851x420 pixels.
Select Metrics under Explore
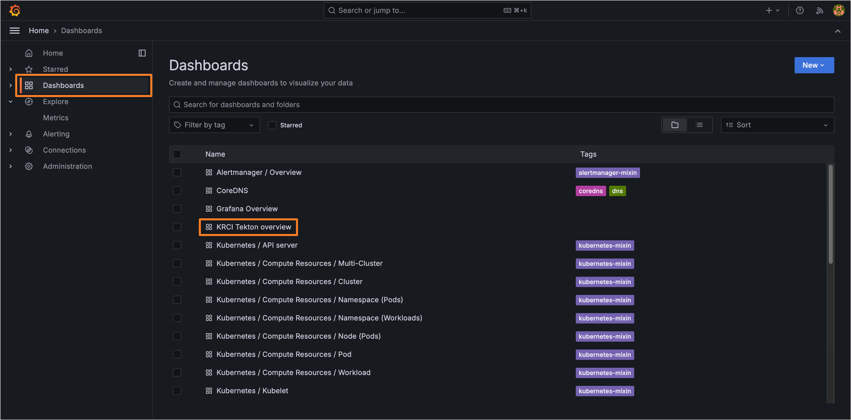[55, 118]
